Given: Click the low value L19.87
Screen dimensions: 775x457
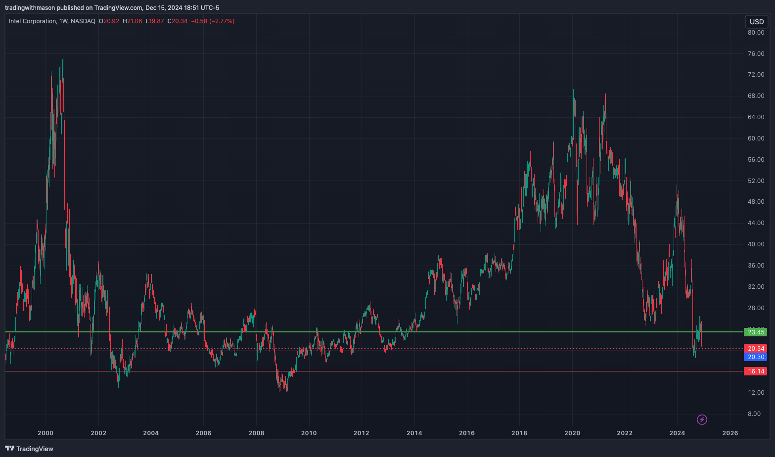Looking at the screenshot, I should [x=155, y=21].
